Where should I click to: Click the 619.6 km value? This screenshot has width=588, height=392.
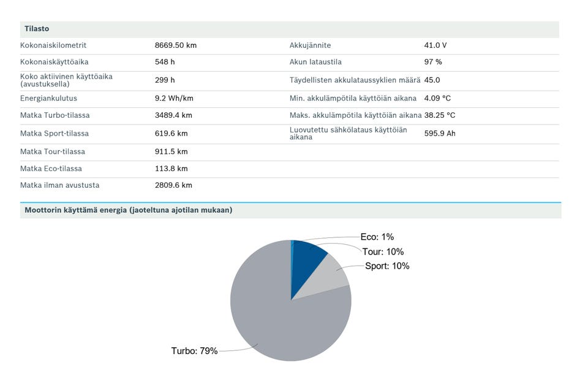(x=171, y=133)
